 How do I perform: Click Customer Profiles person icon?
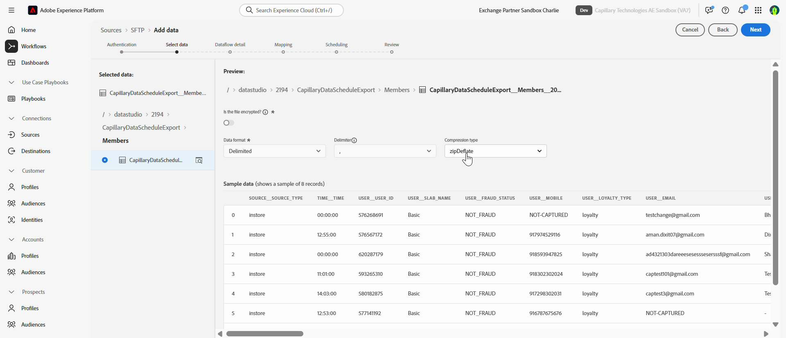coord(11,187)
